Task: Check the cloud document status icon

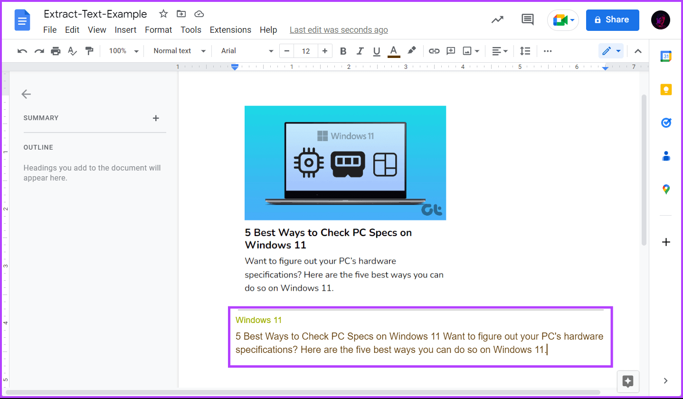Action: pos(199,14)
